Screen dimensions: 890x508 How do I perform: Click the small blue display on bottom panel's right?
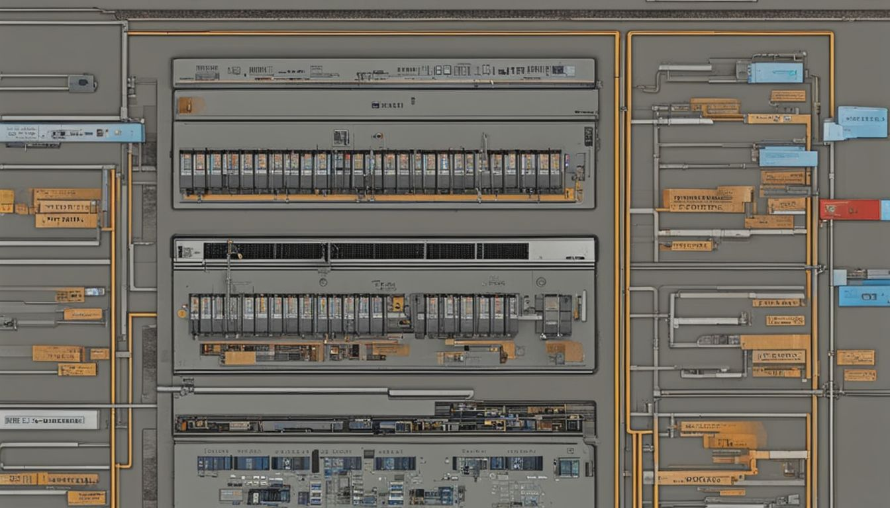[x=568, y=467]
